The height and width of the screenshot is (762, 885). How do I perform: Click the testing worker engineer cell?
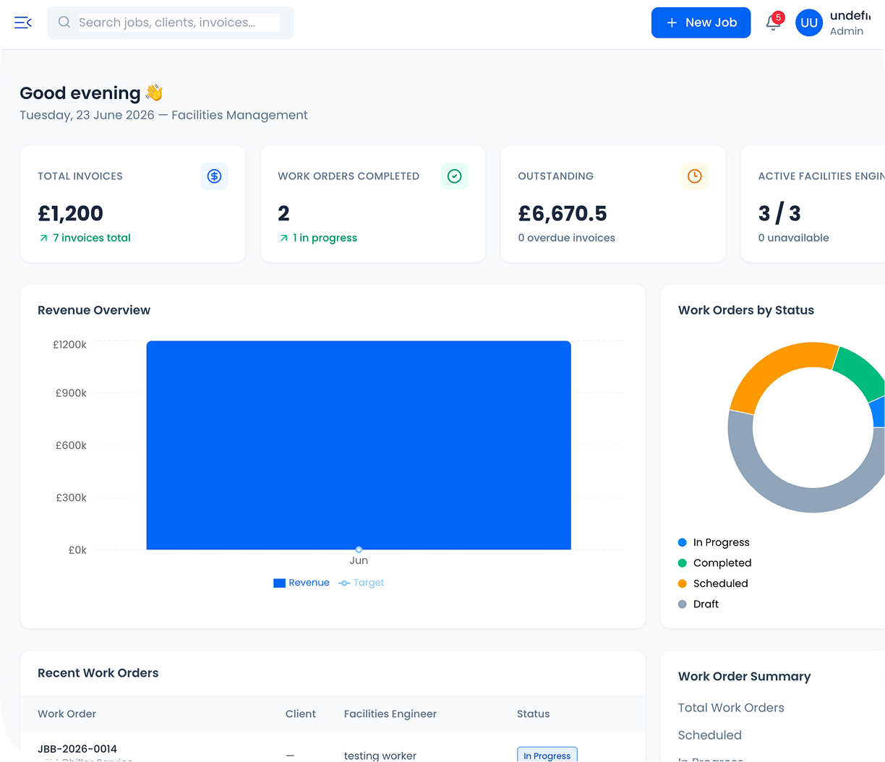(x=380, y=755)
